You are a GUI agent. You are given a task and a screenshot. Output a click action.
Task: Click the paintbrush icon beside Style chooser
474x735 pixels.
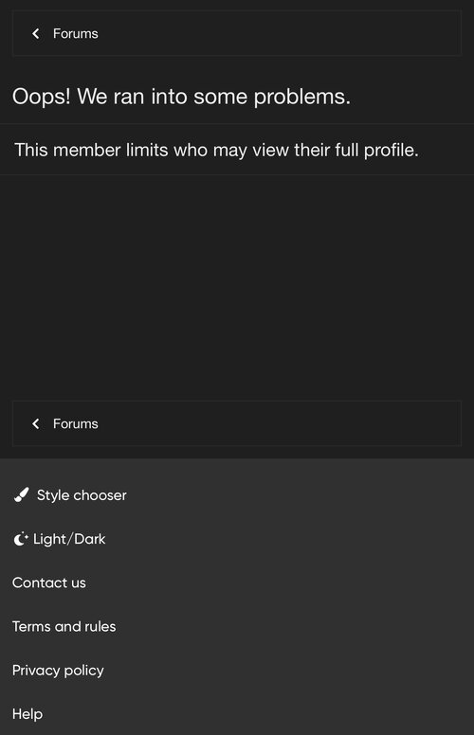[x=21, y=495]
